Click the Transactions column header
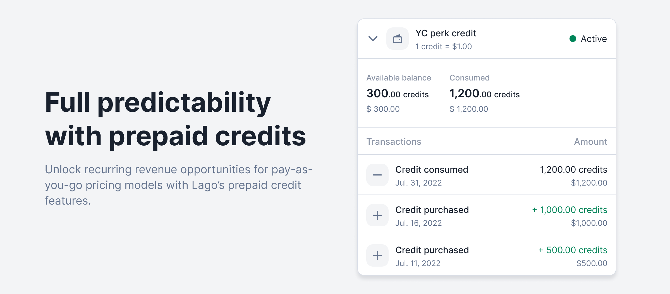The width and height of the screenshot is (670, 294). [394, 142]
